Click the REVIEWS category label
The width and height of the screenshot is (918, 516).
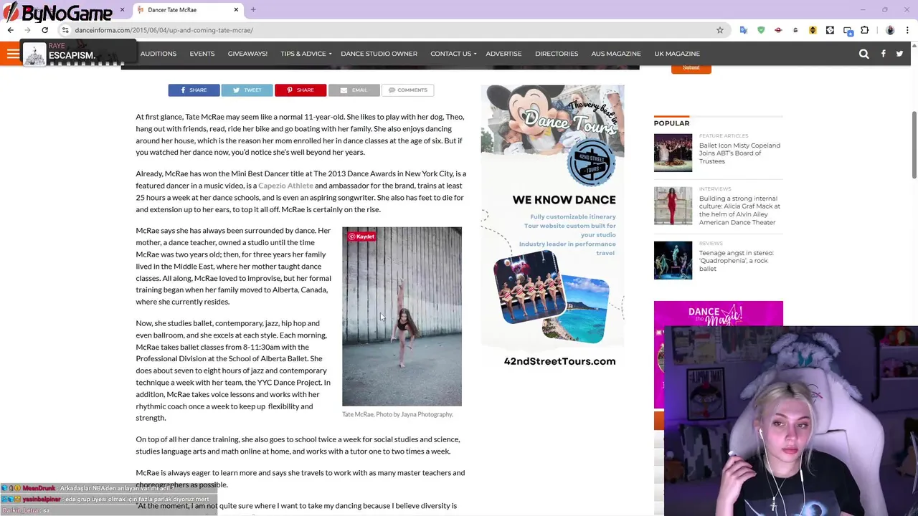(711, 243)
